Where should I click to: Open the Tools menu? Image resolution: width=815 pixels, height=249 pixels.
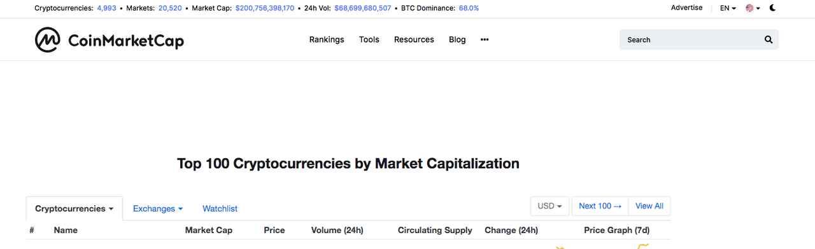[x=369, y=39]
